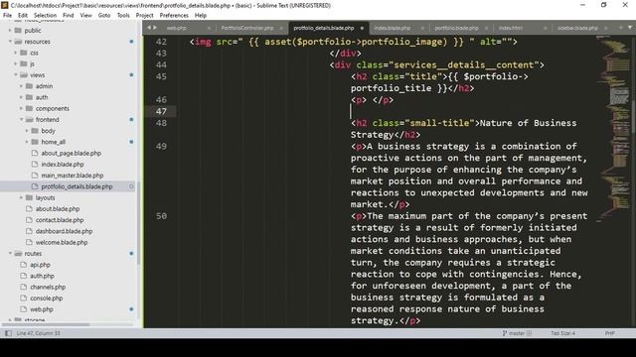Click the minimap code overview
Viewport: 636px width, 357px height.
click(613, 130)
